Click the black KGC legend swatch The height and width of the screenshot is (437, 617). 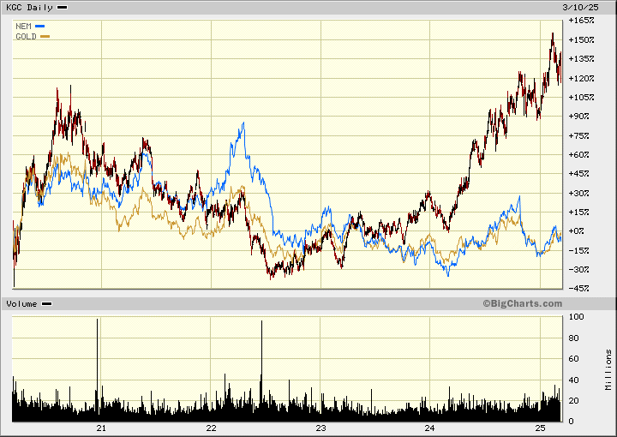click(x=63, y=8)
